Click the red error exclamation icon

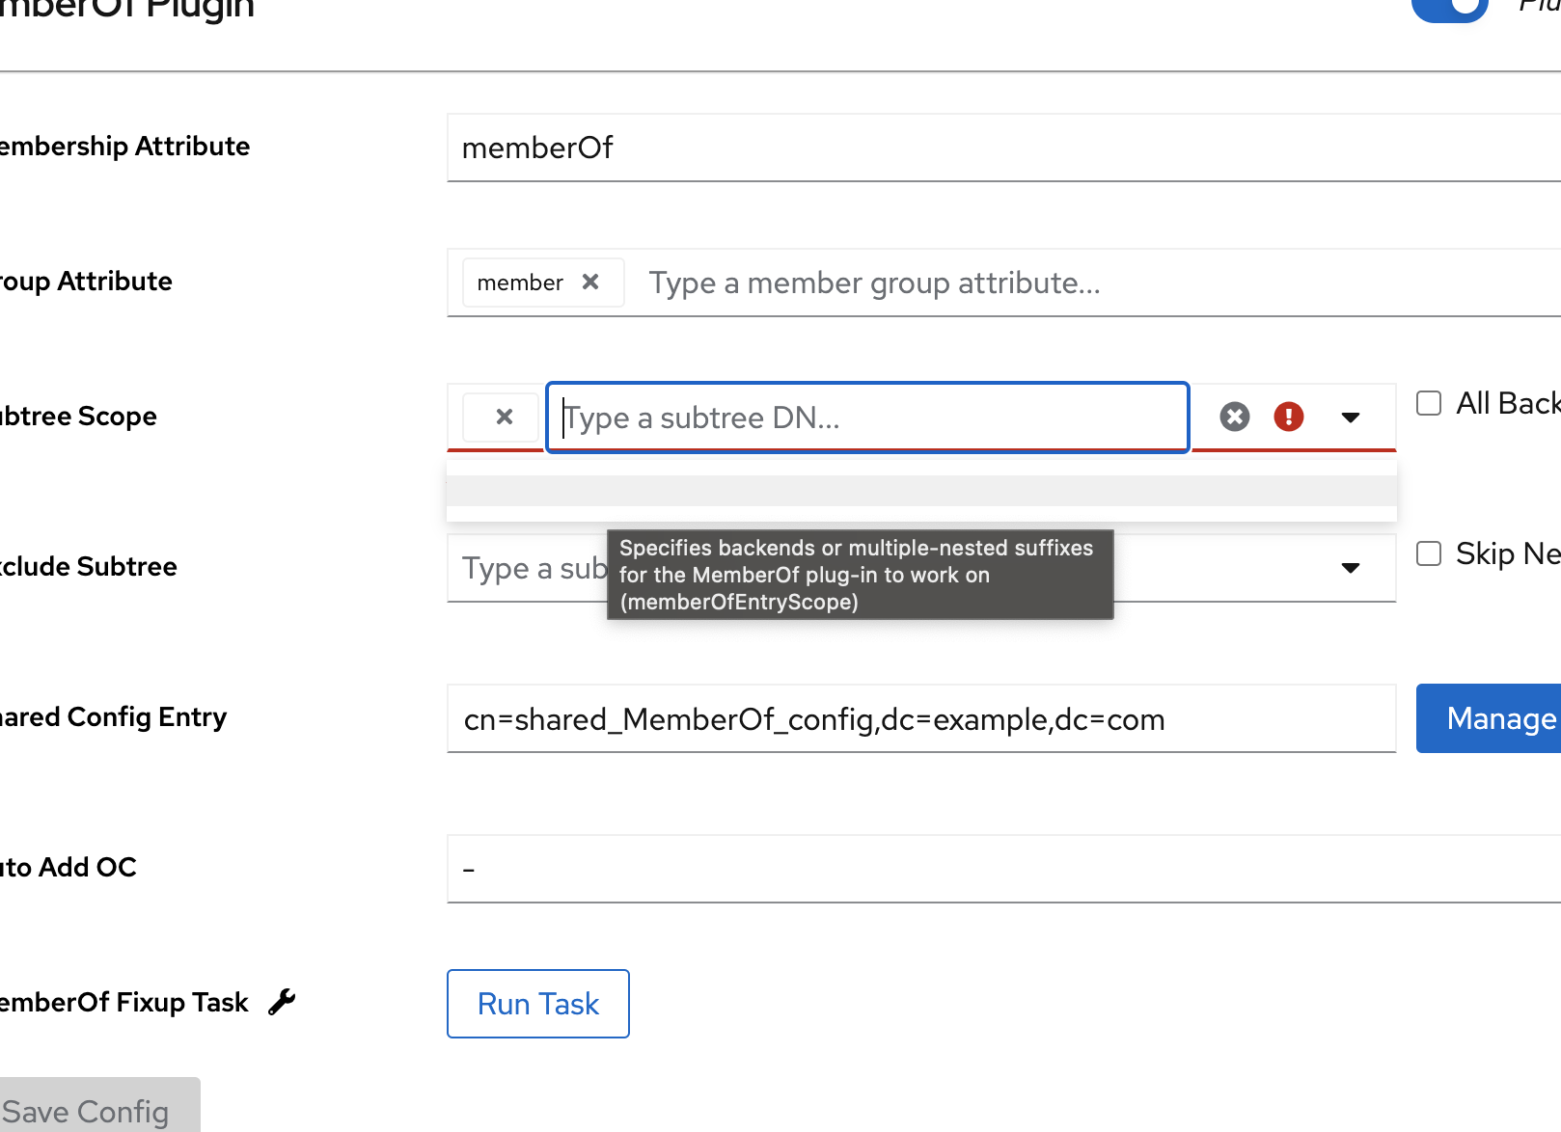pyautogui.click(x=1288, y=417)
